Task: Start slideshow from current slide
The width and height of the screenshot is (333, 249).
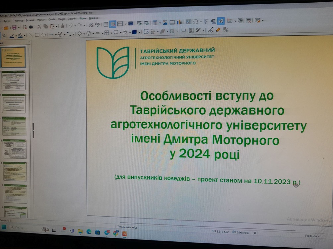Action: [x=147, y=23]
